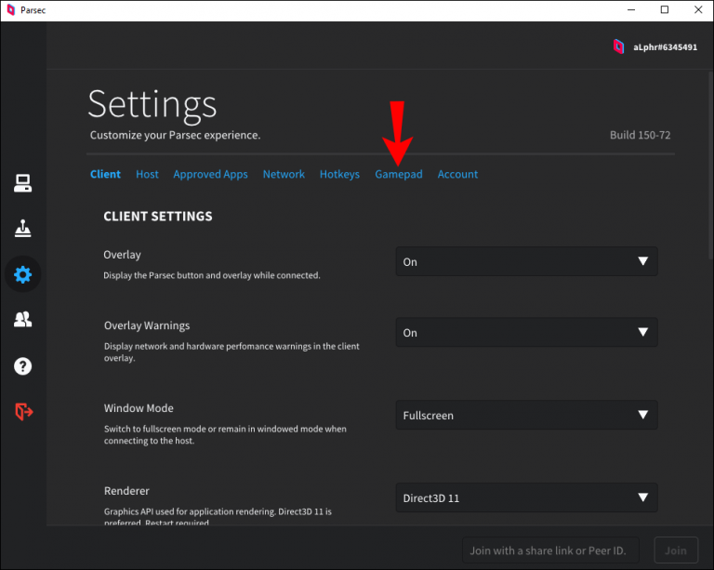Click the share link or Peer ID field
This screenshot has width=714, height=570.
553,550
